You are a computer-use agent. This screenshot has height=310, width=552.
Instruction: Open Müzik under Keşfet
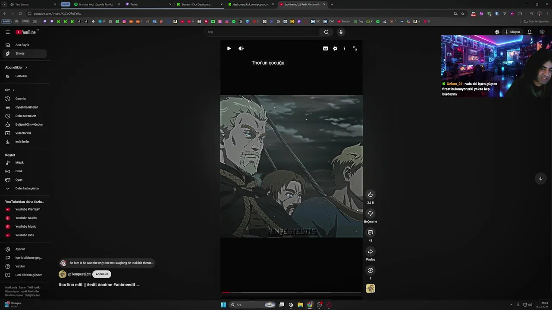click(x=25, y=163)
